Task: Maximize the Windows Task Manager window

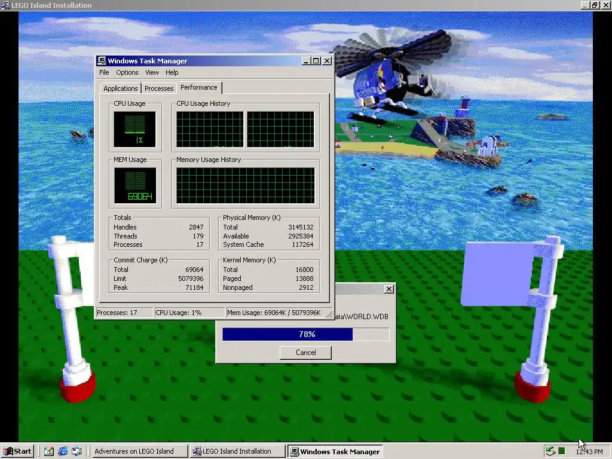Action: (316, 61)
